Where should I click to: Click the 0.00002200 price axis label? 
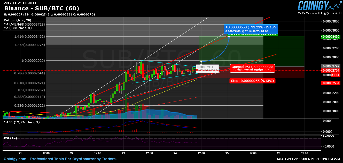[332, 93]
